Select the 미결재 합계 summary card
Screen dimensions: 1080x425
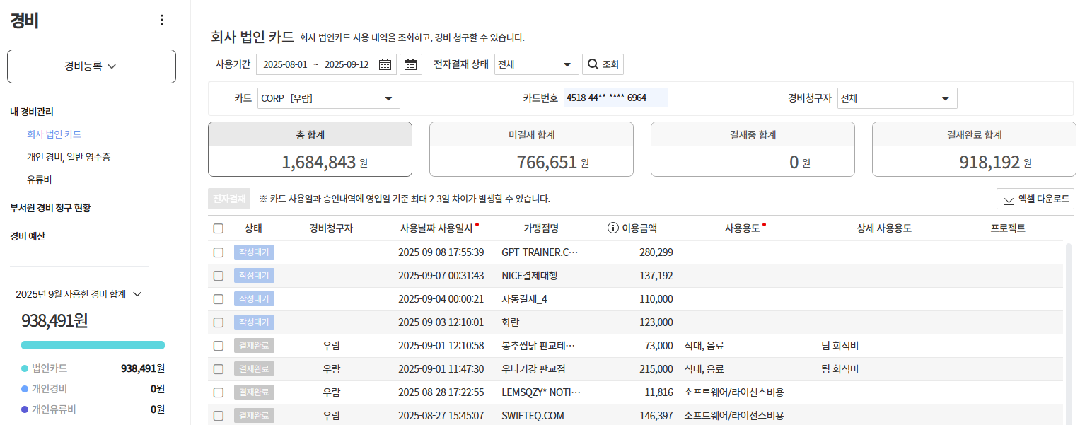pos(530,149)
